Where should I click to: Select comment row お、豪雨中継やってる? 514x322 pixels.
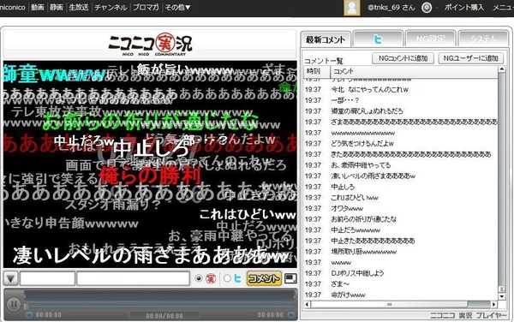point(401,165)
